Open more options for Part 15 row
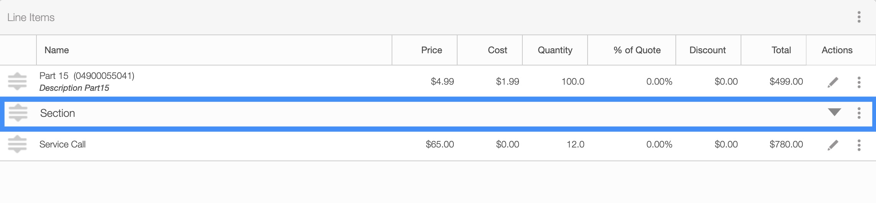 tap(859, 82)
